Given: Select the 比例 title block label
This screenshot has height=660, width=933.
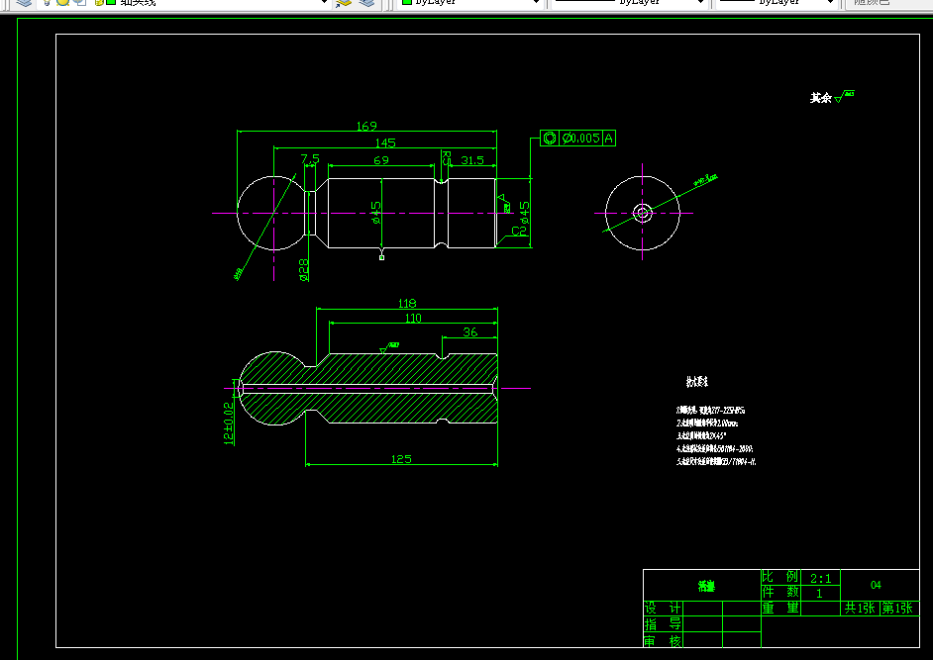Looking at the screenshot, I should point(780,576).
